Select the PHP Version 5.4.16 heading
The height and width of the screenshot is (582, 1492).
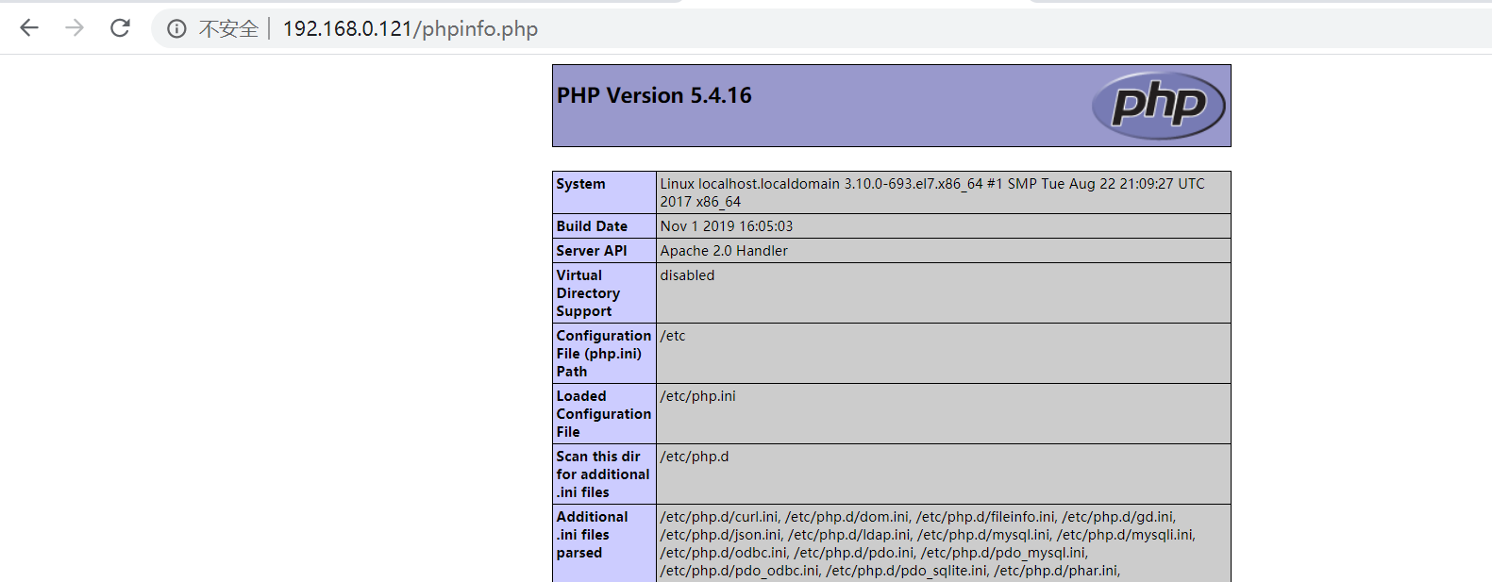654,95
